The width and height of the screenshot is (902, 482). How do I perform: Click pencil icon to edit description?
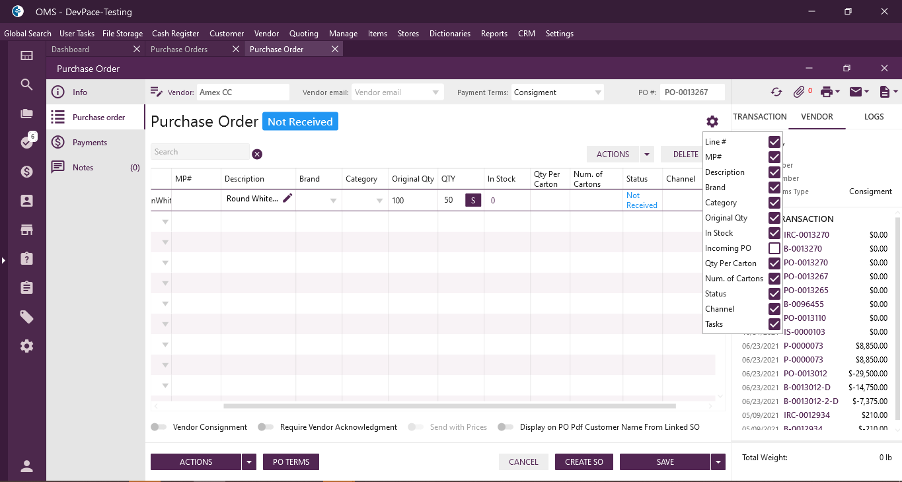coord(287,199)
